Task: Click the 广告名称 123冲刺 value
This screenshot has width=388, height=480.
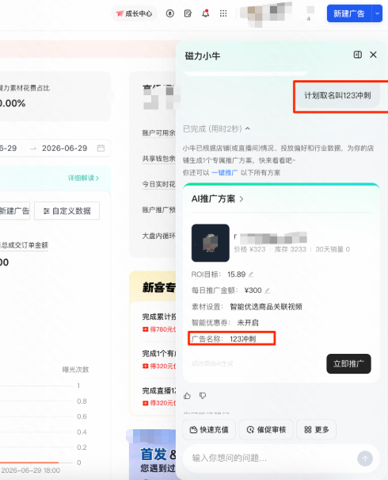Action: (243, 339)
